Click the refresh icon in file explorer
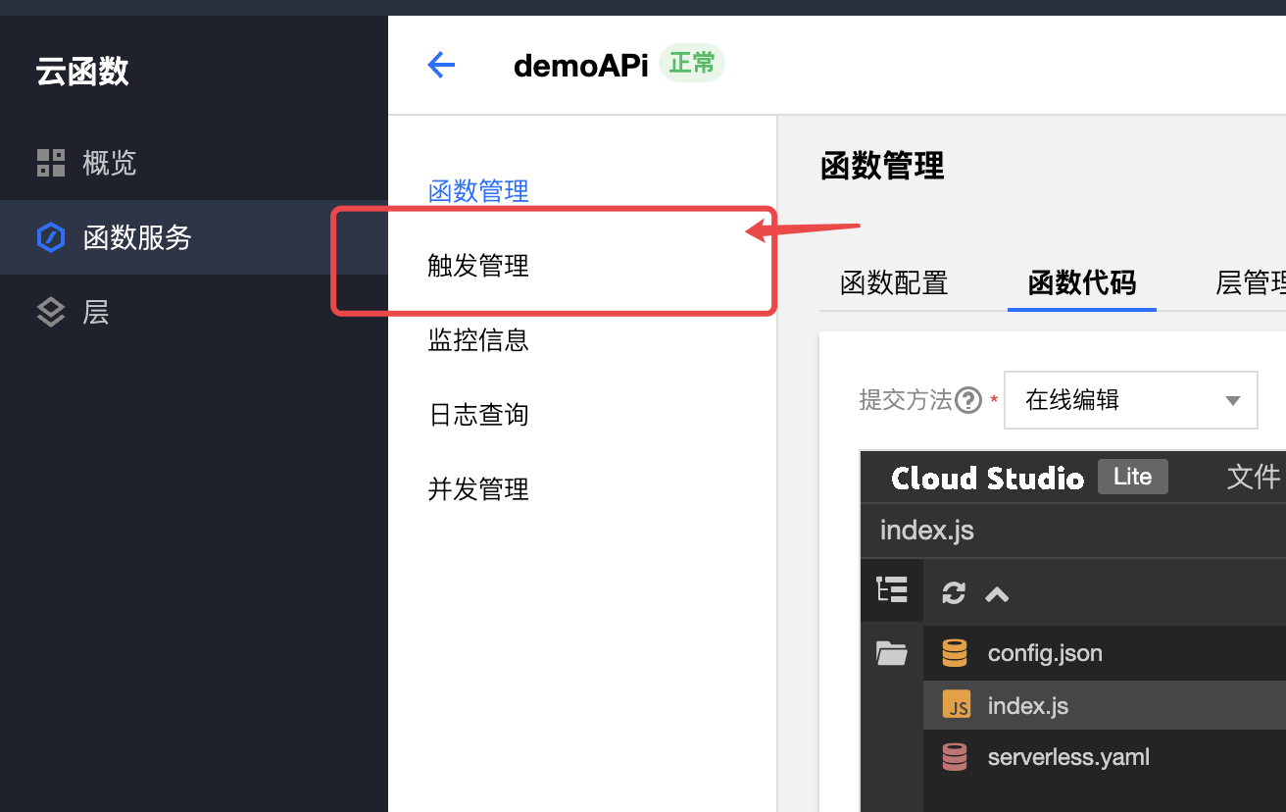Viewport: 1286px width, 812px height. click(x=953, y=593)
